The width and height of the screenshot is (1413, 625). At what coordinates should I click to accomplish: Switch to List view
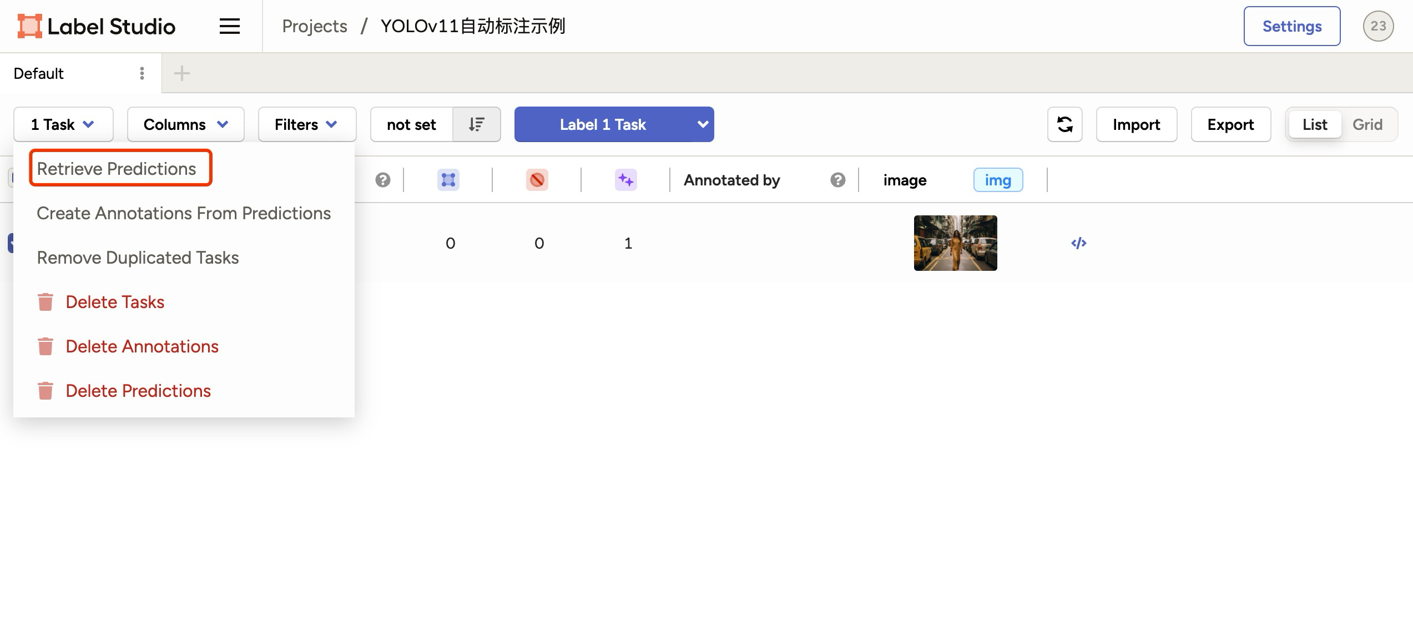point(1314,124)
